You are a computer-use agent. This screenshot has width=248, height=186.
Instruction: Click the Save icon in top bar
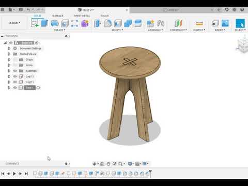pos(21,10)
